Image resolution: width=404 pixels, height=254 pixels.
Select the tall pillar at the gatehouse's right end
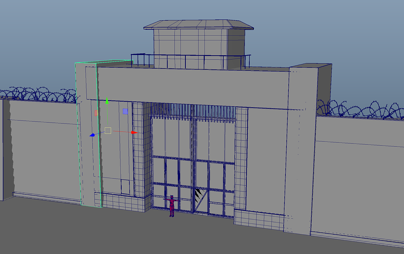307,149
